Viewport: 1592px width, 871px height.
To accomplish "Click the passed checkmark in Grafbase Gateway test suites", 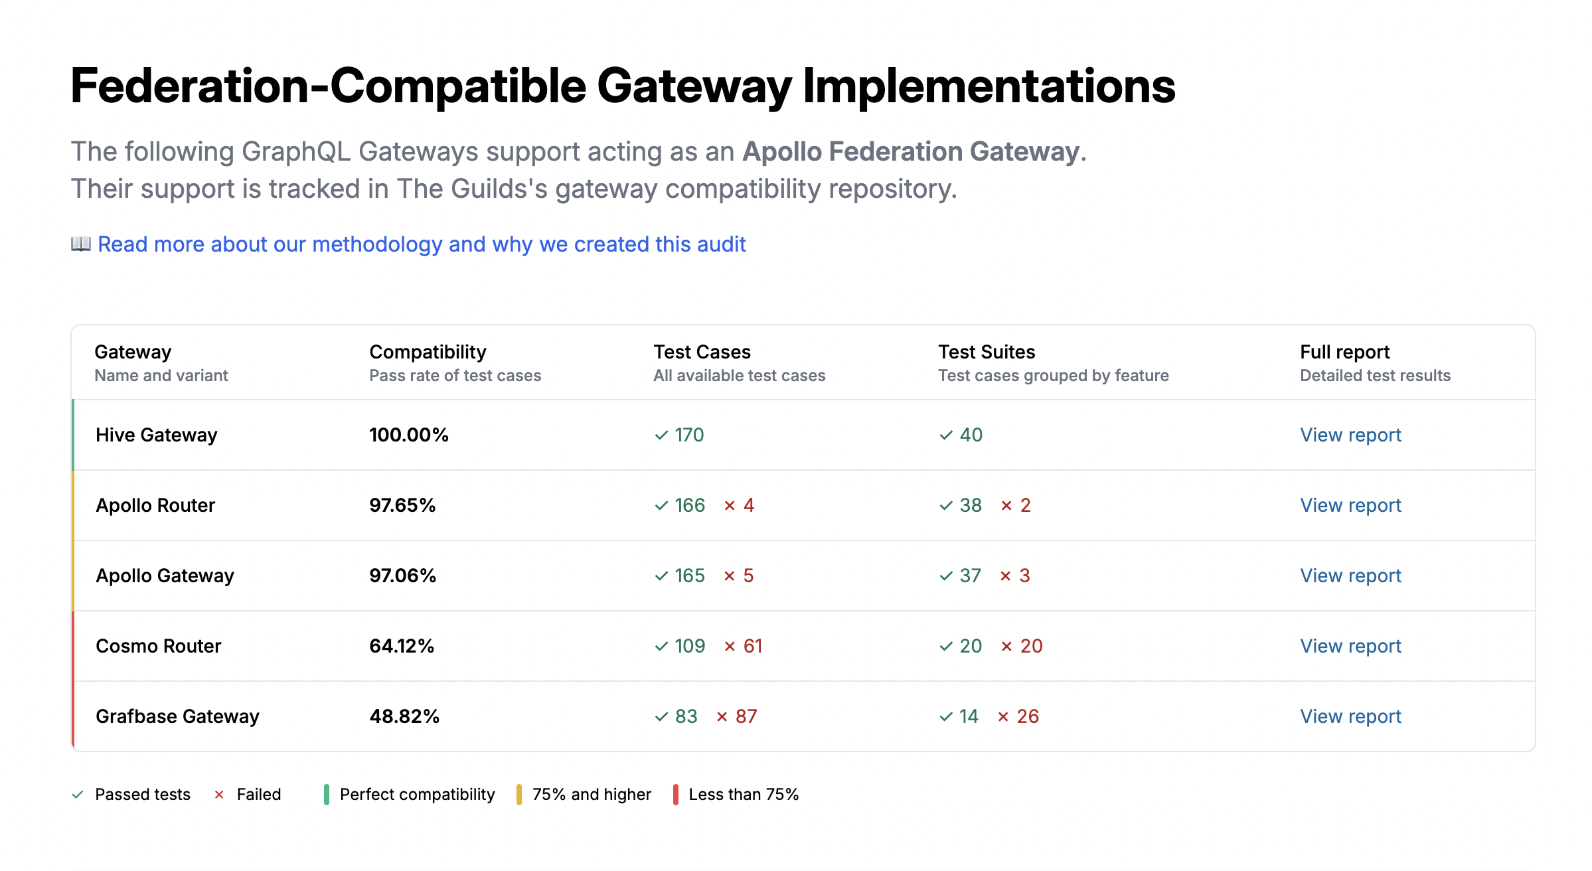I will [946, 717].
